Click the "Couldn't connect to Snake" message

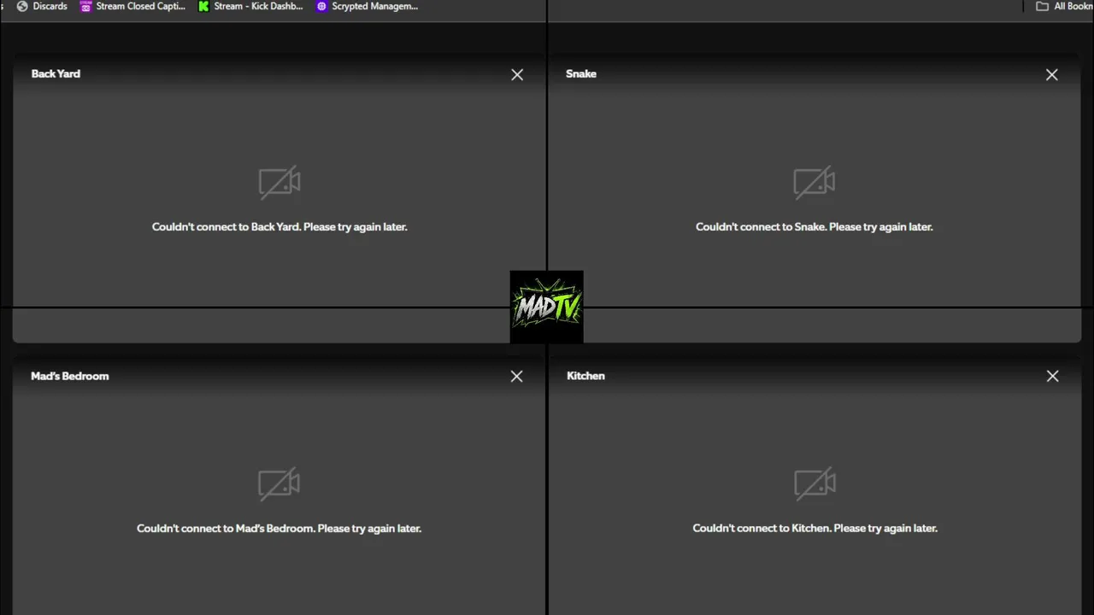click(814, 227)
